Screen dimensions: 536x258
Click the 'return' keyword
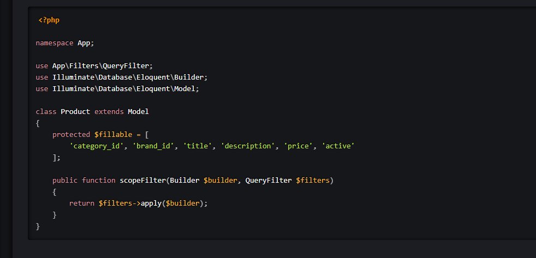82,203
